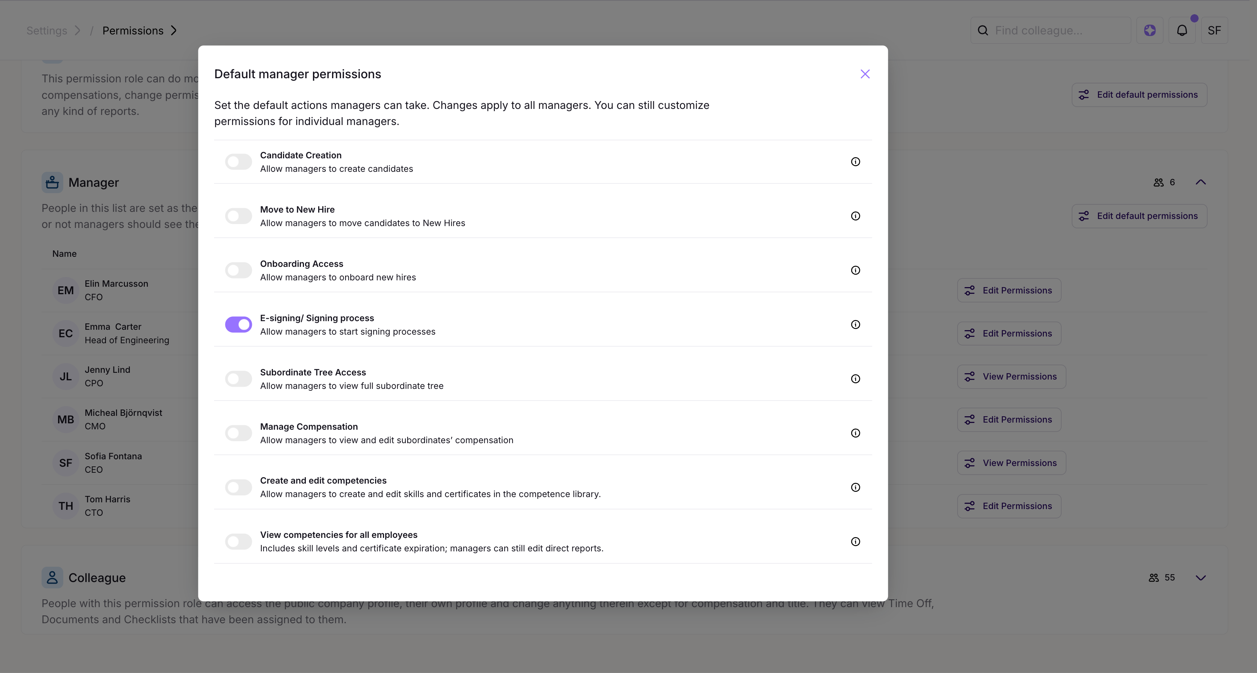The width and height of the screenshot is (1257, 673).
Task: Click Edit Permissions for Elin Marcusson
Action: pyautogui.click(x=1008, y=290)
